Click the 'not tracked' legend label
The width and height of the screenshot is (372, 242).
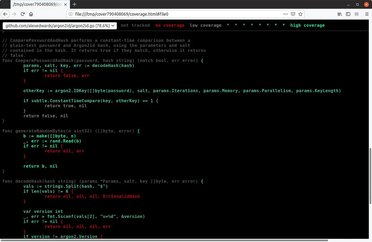135,25
